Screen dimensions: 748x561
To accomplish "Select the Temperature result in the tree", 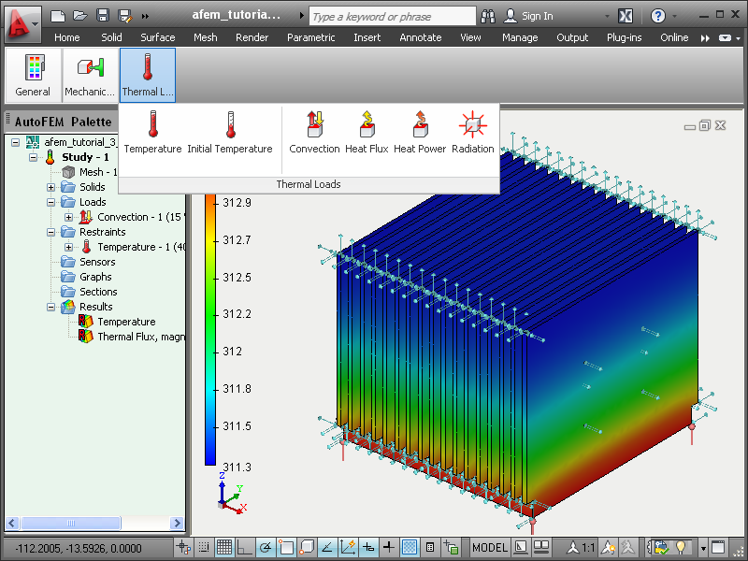I will point(126,322).
